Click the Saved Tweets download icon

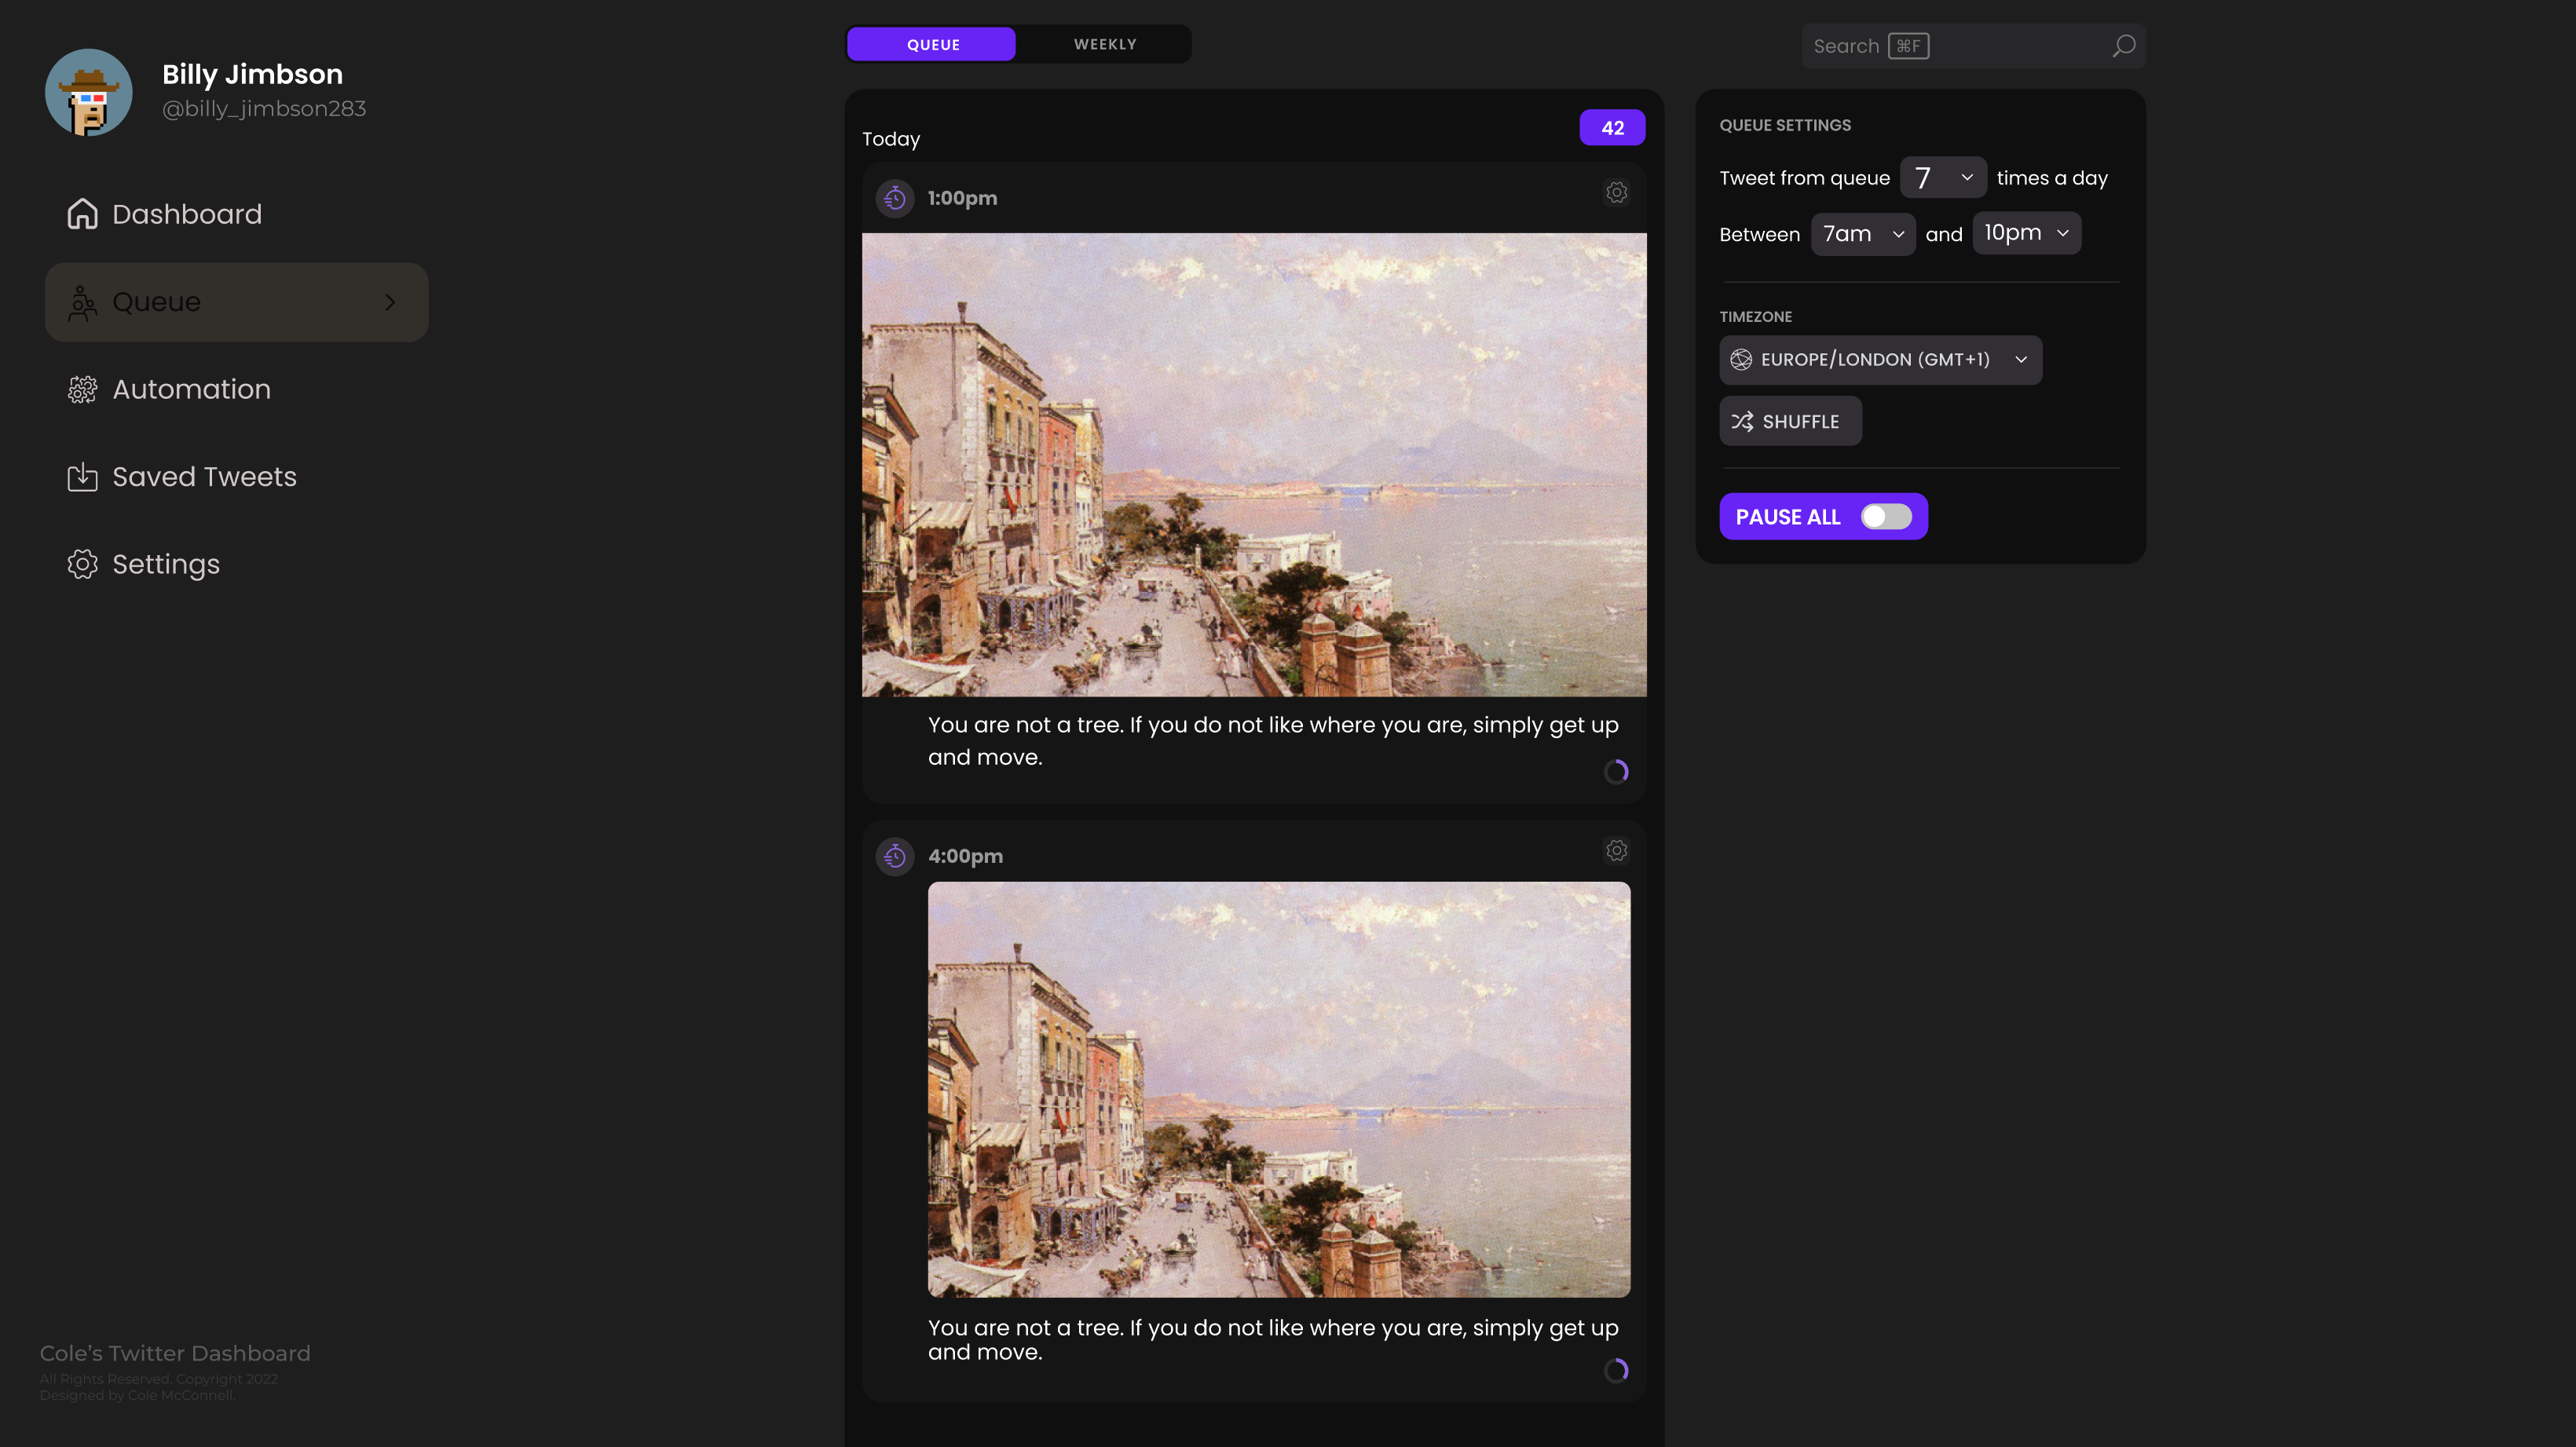82,477
